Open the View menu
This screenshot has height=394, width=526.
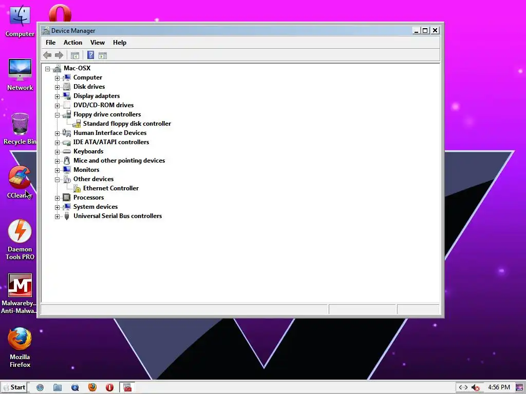[x=97, y=43]
